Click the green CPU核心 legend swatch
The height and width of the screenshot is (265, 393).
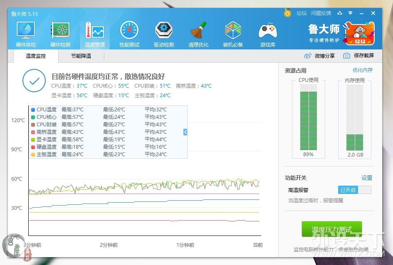coord(33,117)
